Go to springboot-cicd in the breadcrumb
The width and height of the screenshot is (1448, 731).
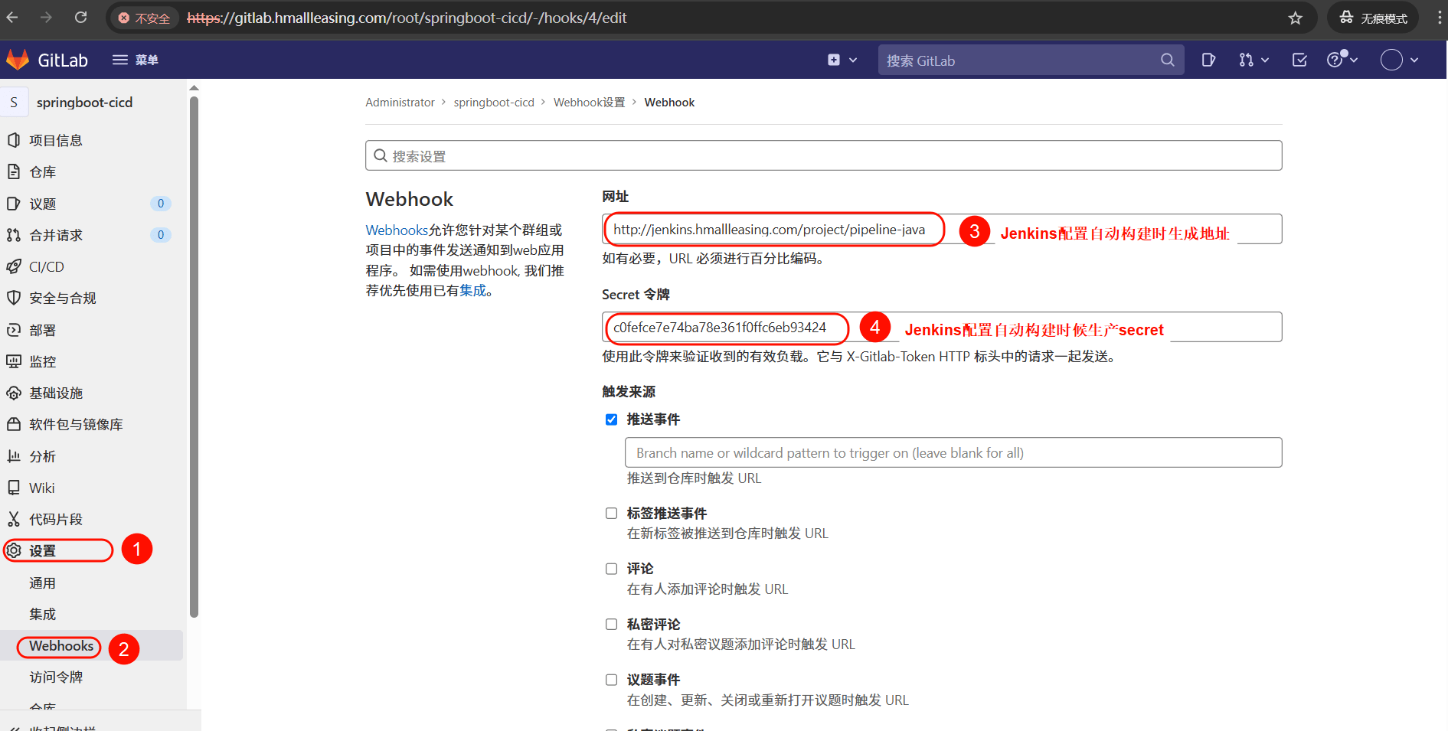pos(493,103)
